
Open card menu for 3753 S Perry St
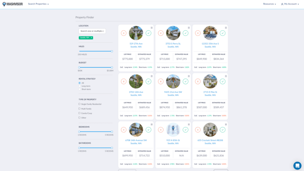tap(189, 28)
